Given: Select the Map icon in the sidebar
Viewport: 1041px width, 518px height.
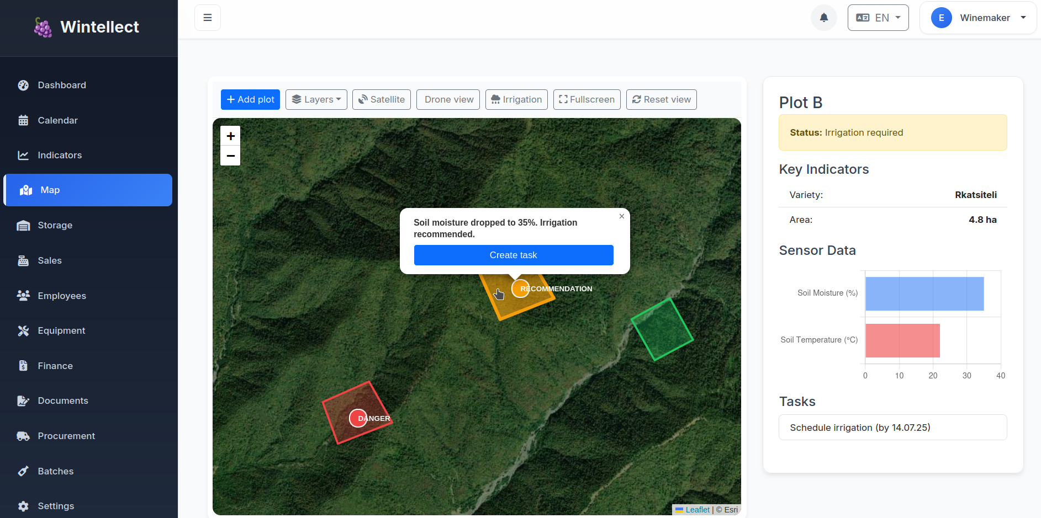Looking at the screenshot, I should (26, 190).
